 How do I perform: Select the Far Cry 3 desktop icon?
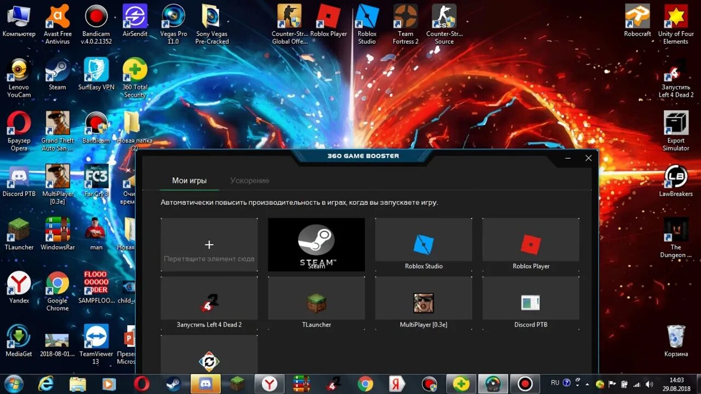pos(96,181)
